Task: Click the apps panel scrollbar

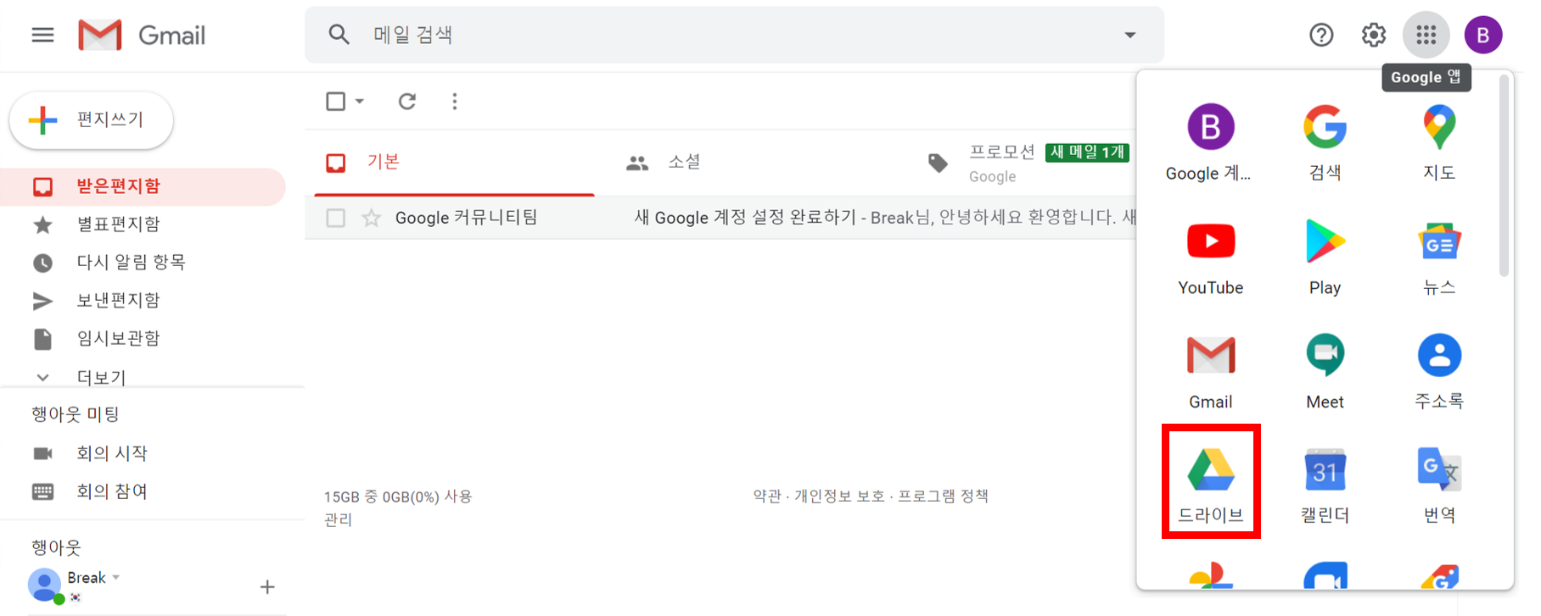Action: (1504, 176)
